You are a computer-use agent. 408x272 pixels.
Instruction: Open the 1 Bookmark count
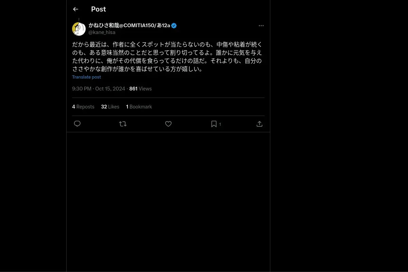(139, 107)
